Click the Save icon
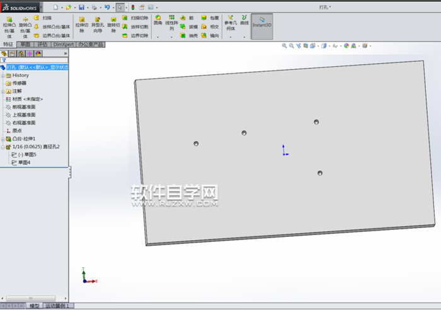Image resolution: width=441 pixels, height=310 pixels. point(81,8)
